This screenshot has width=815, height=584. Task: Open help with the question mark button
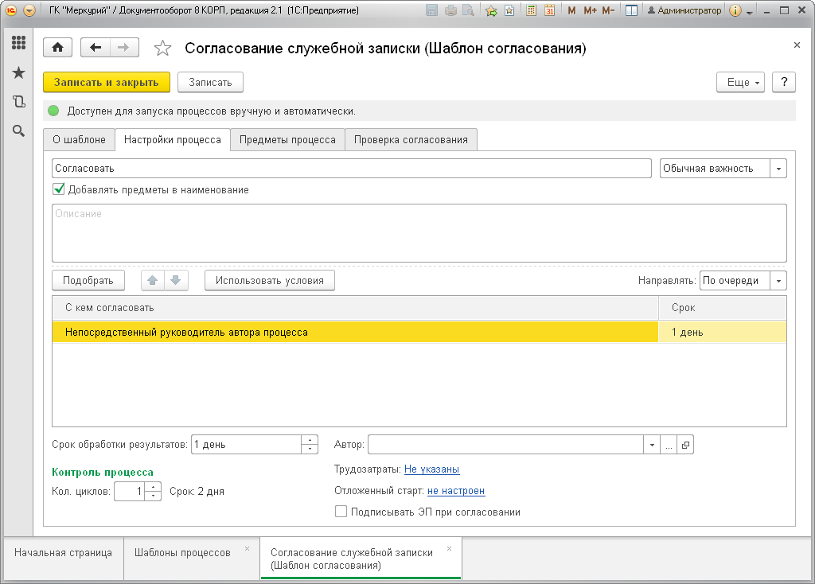pos(784,82)
